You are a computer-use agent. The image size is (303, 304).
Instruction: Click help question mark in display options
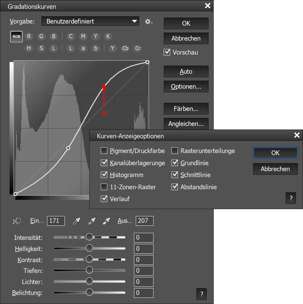[291, 198]
